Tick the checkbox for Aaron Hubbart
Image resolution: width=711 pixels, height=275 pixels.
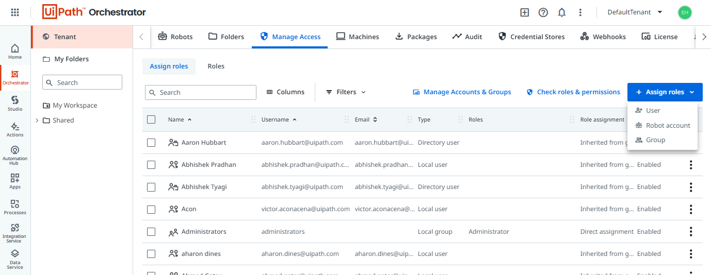pyautogui.click(x=151, y=143)
